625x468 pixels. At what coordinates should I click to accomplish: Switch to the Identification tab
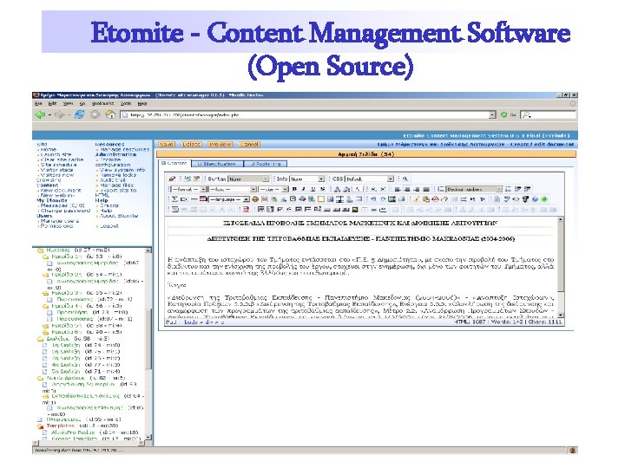(x=217, y=164)
